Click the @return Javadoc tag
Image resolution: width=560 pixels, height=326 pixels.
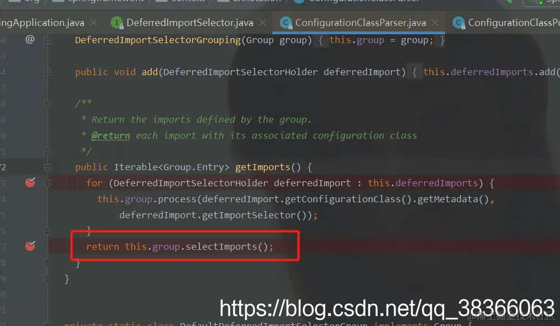click(110, 136)
